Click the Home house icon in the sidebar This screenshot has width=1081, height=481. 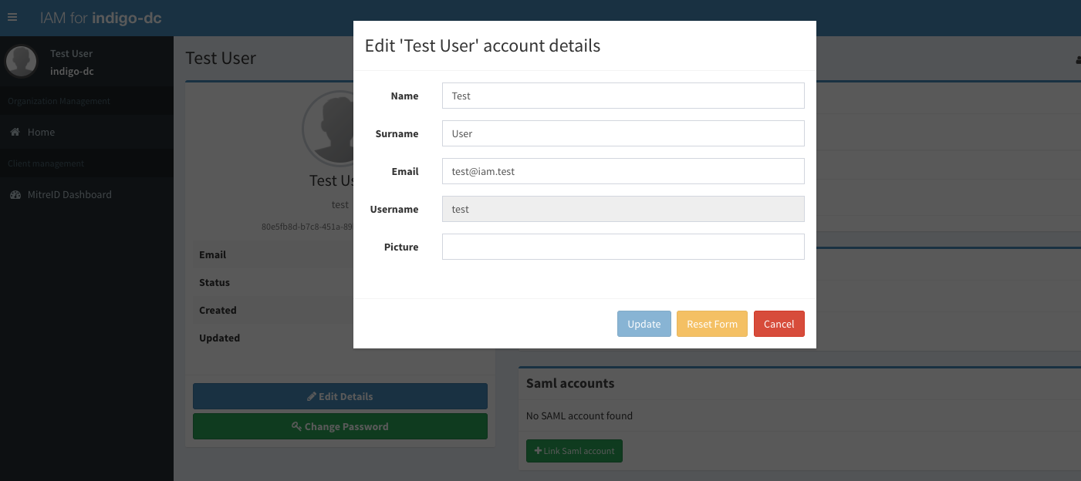tap(15, 133)
